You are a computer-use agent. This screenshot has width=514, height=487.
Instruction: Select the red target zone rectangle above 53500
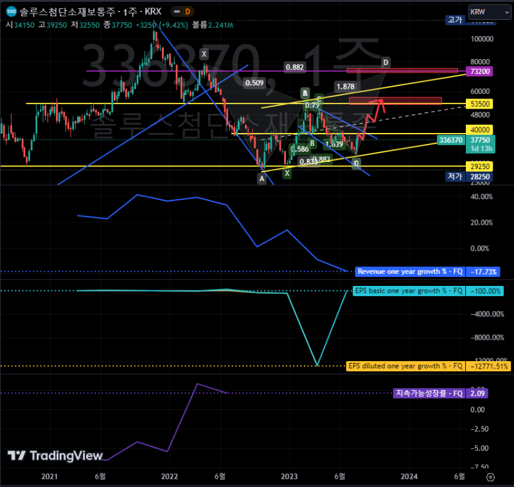(395, 101)
